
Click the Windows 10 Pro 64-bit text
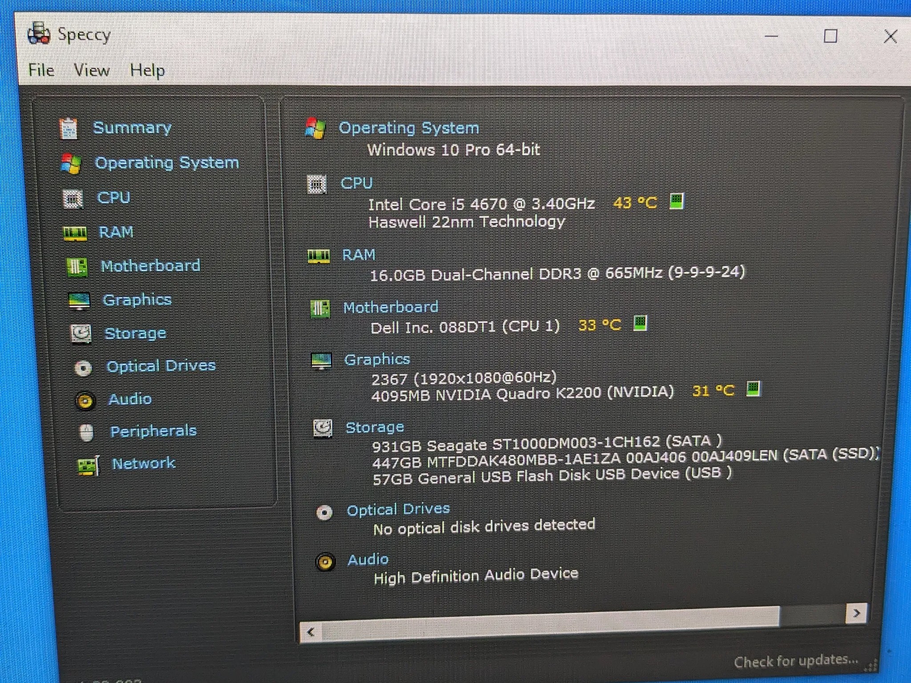(454, 149)
